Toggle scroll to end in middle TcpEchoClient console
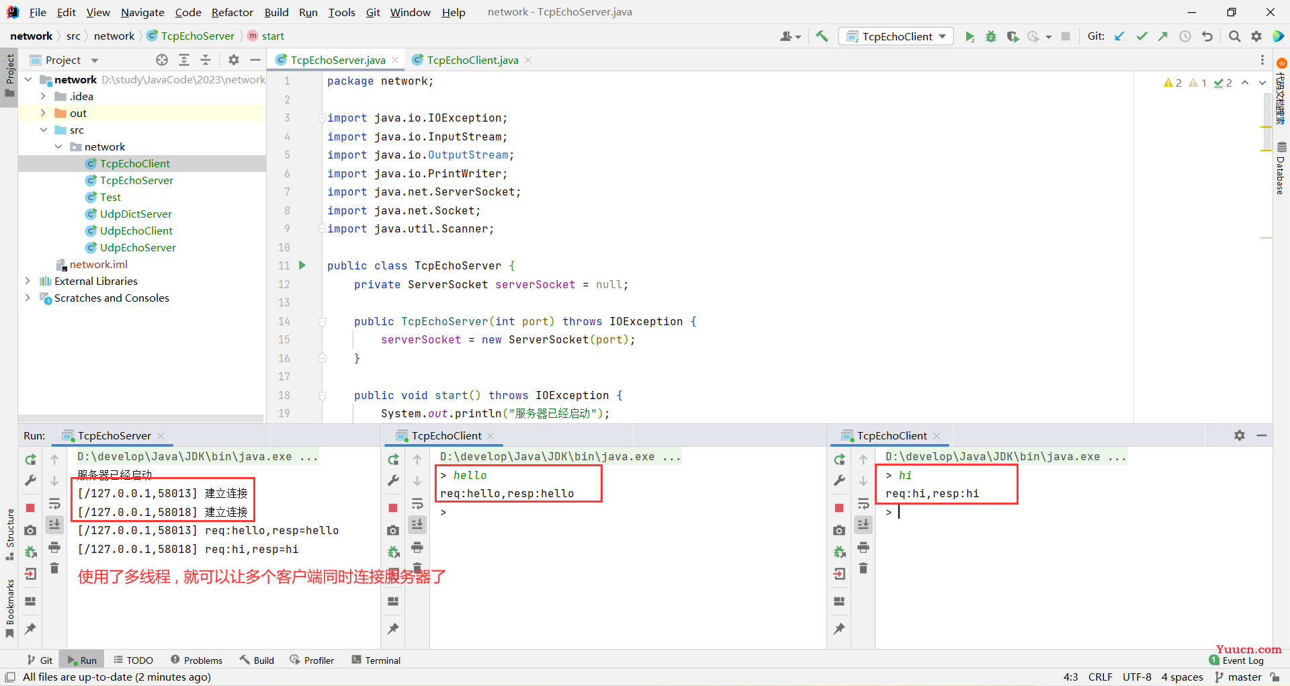The image size is (1290, 686). [417, 525]
